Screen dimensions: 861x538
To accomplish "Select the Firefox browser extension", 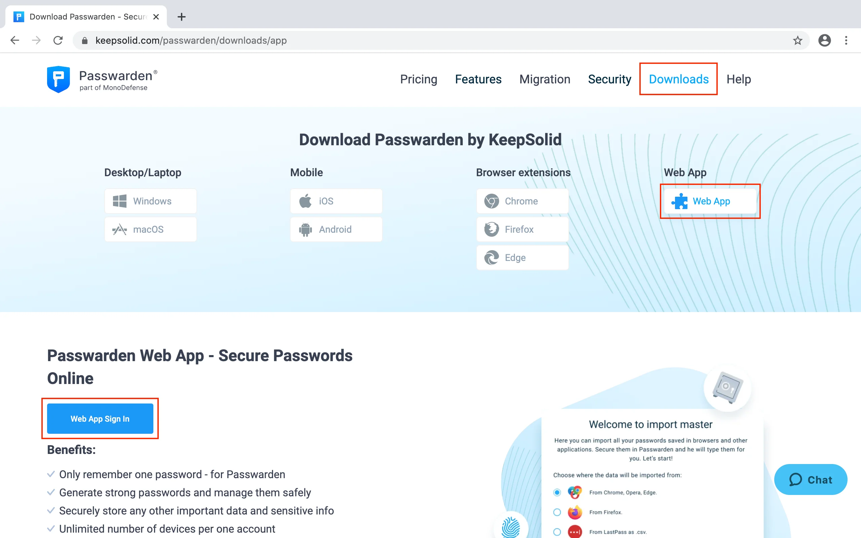I will (522, 229).
